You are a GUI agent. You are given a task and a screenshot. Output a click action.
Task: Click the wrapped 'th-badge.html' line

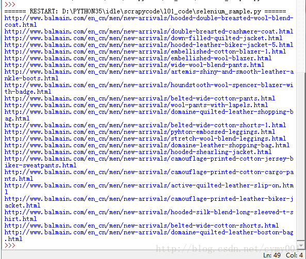[x=28, y=92]
